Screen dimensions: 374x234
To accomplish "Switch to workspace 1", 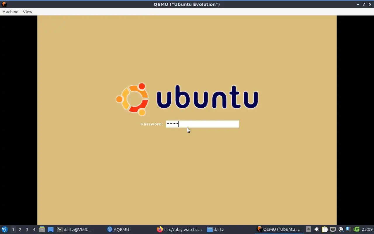I will click(13, 230).
